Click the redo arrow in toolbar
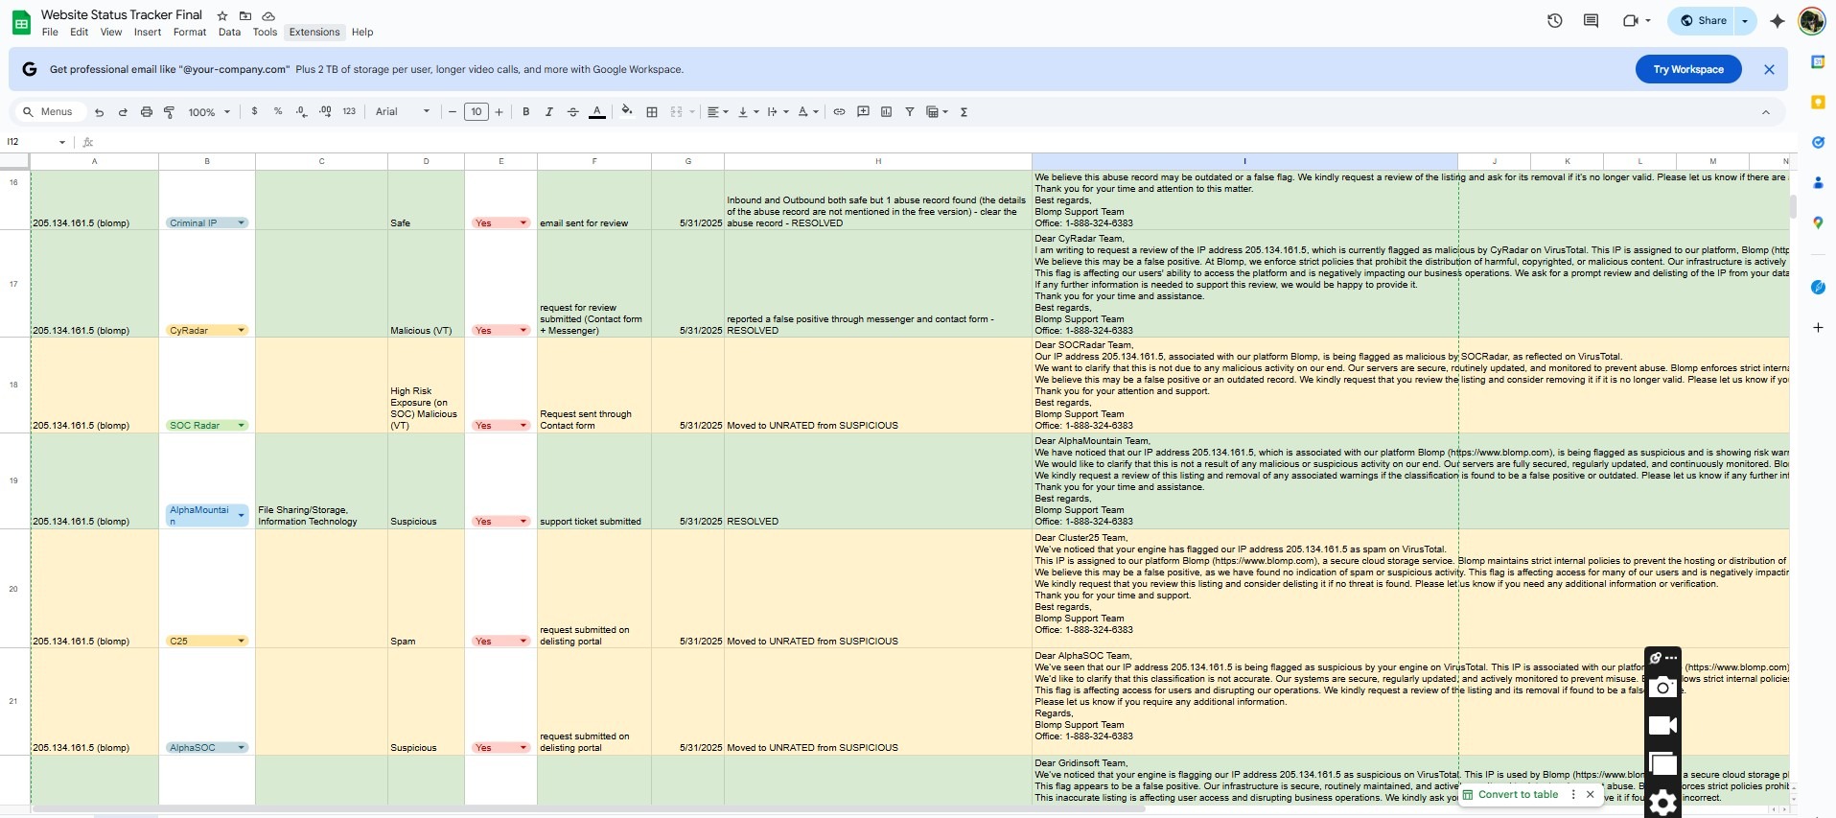This screenshot has width=1836, height=818. click(x=123, y=112)
